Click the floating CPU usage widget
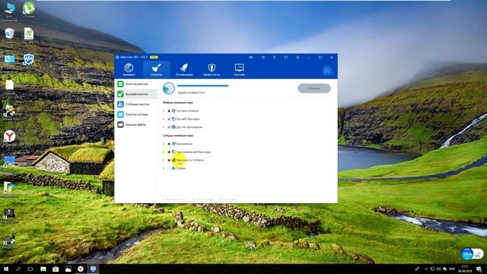Image resolution: width=487 pixels, height=274 pixels. [472, 254]
